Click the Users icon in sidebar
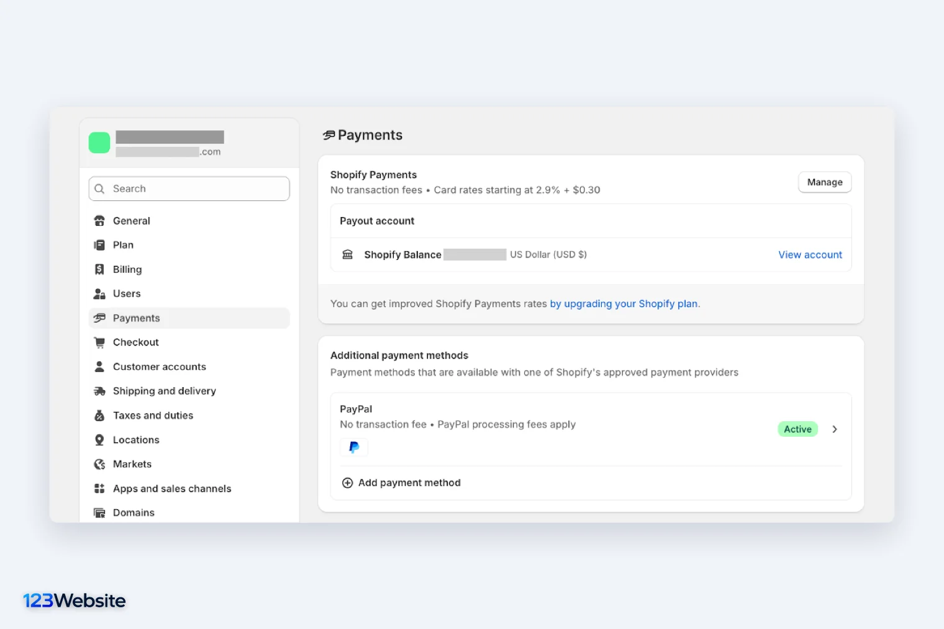Screen dimensions: 944x629 [99, 293]
